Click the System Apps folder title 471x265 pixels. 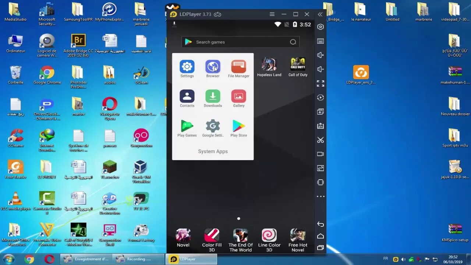(x=213, y=151)
